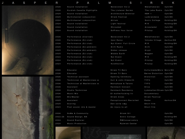This screenshot has width=185, height=139.
Task: Open the dark tunnel photo thumbnail
Action: (x=28, y=40)
